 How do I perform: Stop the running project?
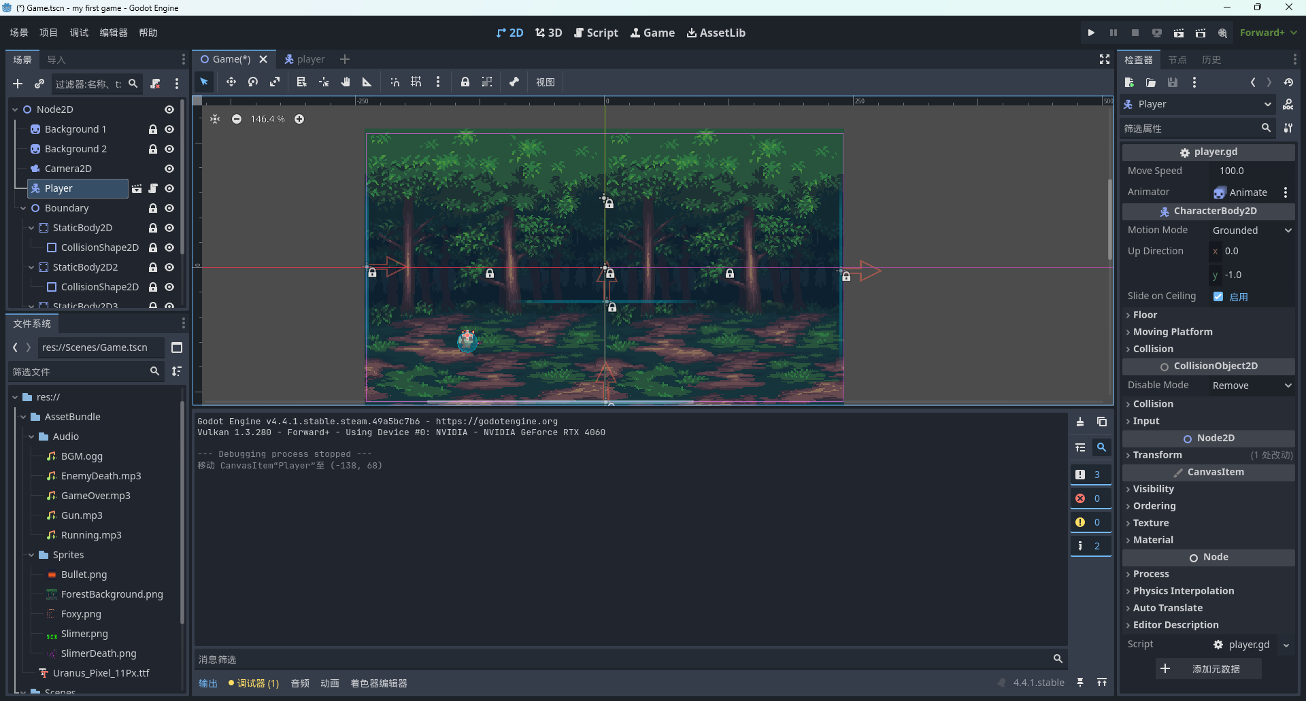[1135, 33]
